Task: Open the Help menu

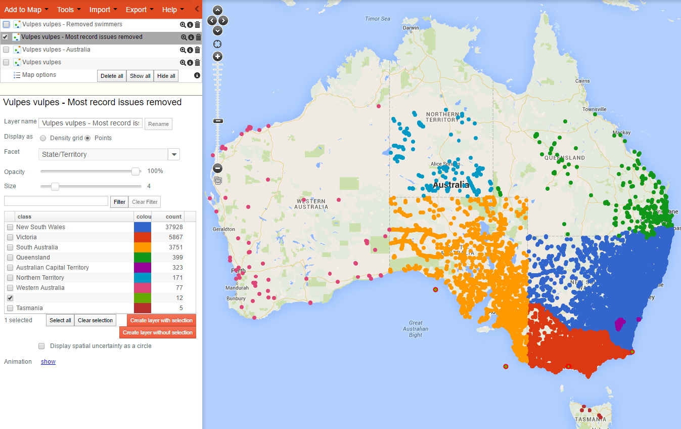Action: (x=173, y=10)
